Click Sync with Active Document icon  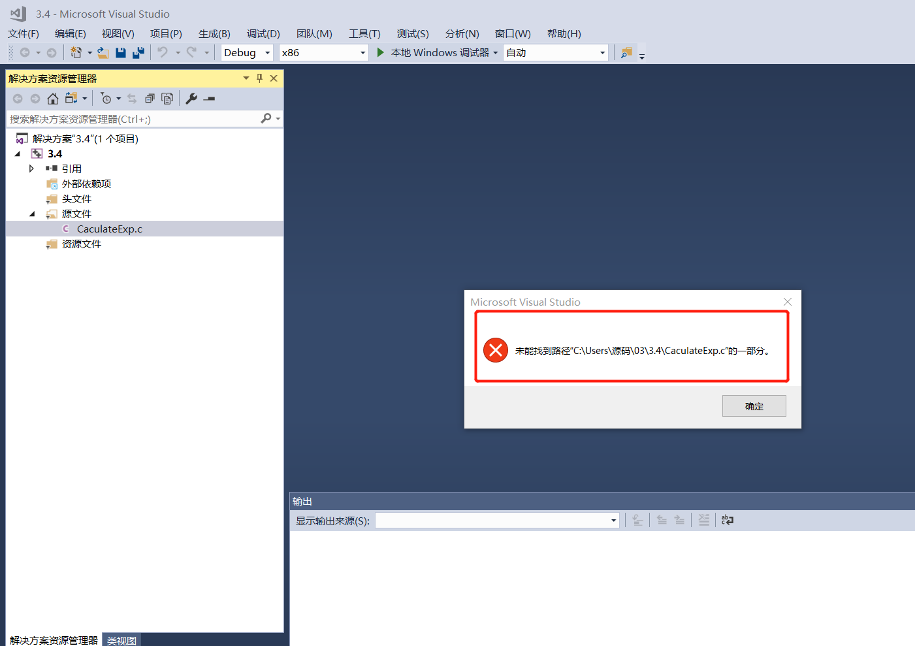(x=132, y=99)
